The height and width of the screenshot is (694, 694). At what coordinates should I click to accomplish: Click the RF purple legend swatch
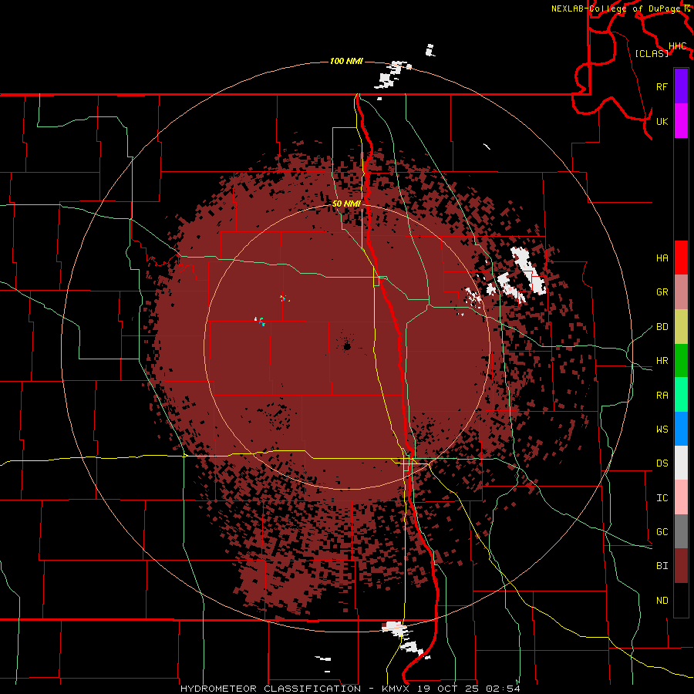(x=681, y=86)
